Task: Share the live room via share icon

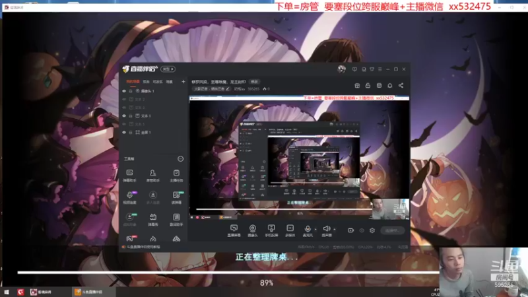Action: coord(401,86)
